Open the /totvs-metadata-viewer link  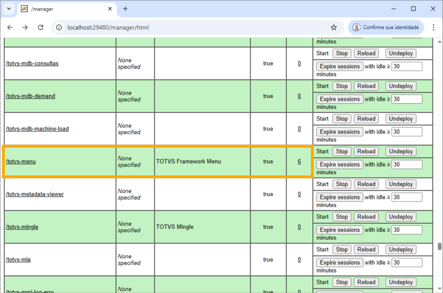pyautogui.click(x=35, y=195)
